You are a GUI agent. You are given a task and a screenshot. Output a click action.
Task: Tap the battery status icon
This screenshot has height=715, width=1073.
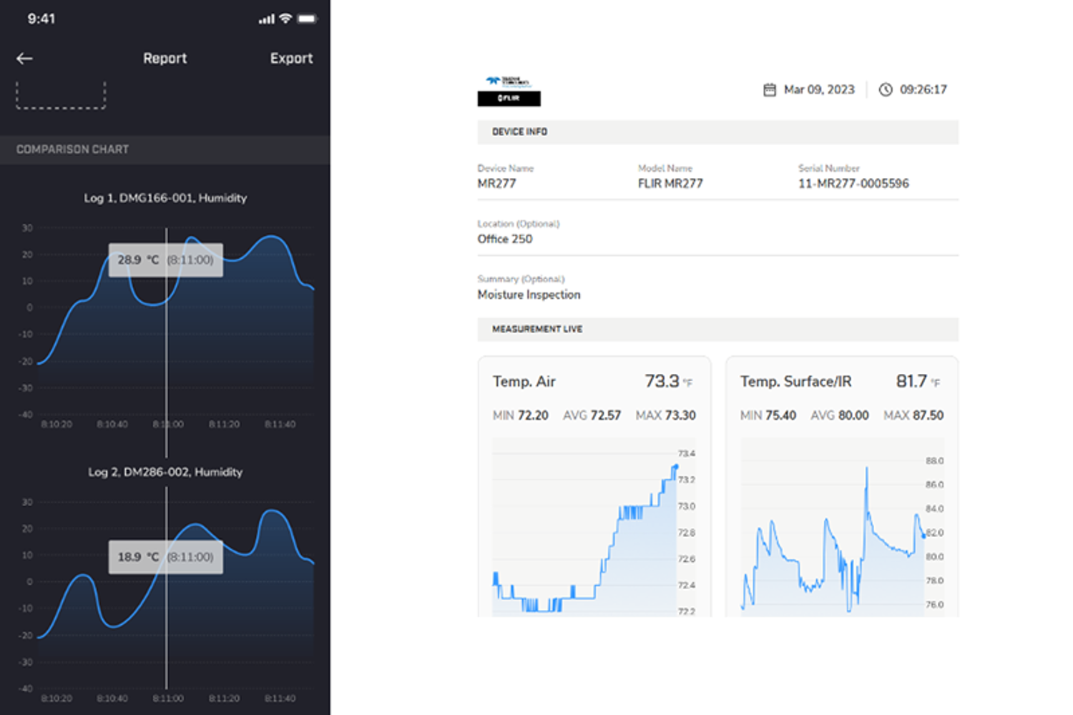point(307,19)
